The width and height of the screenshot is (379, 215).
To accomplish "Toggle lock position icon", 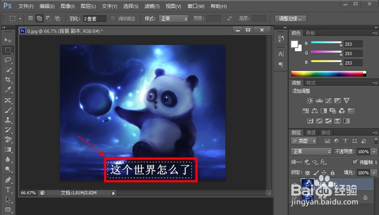I will [324, 173].
